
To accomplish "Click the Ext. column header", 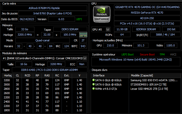I will (67, 75).
